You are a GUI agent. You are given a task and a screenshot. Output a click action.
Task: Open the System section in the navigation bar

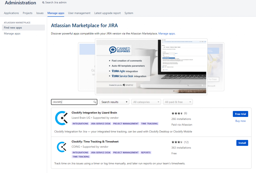tap(129, 13)
